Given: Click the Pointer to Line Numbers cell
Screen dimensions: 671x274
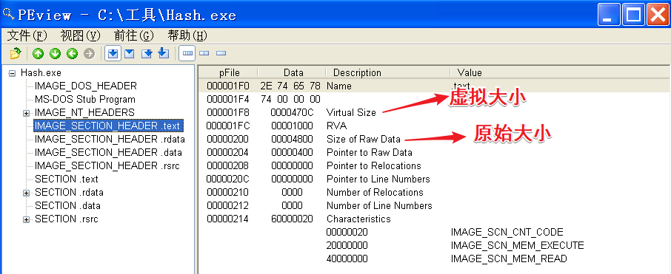Looking at the screenshot, I should (378, 179).
